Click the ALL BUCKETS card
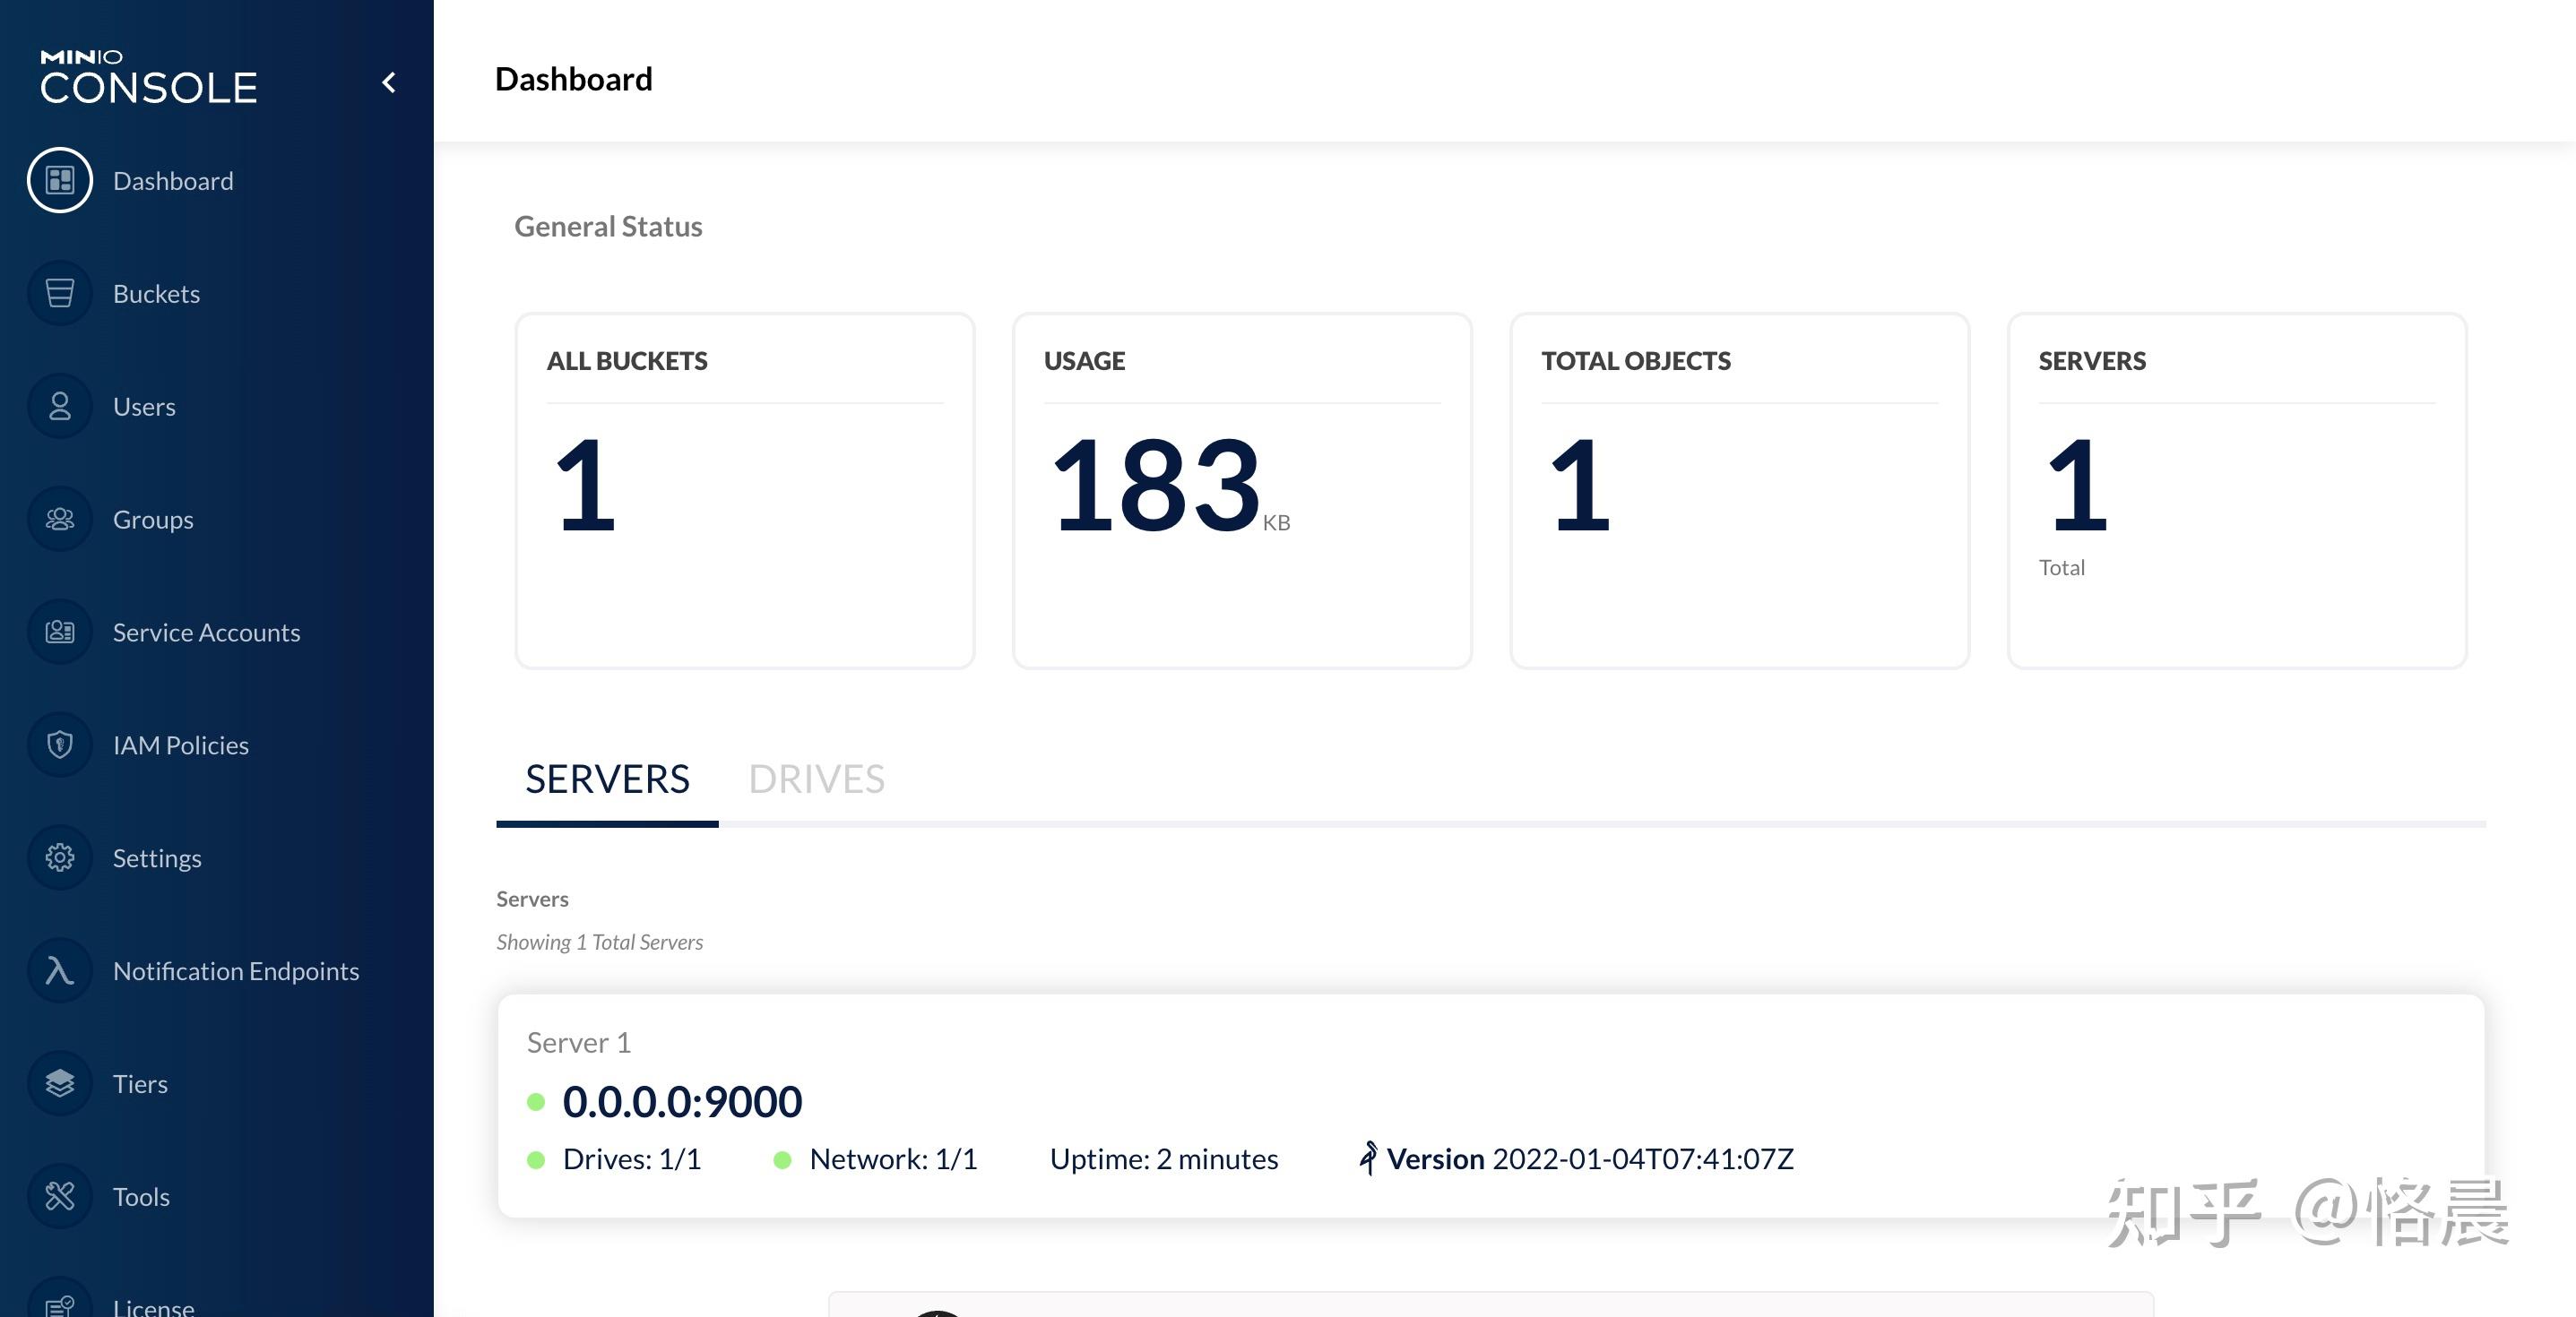 744,491
